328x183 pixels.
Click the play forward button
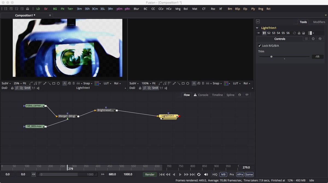180,174
